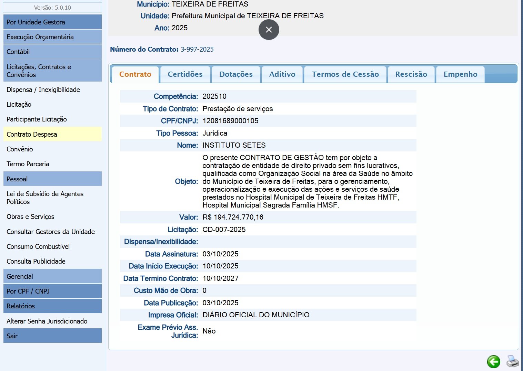Expand the Gerencial section
This screenshot has width=523, height=371.
[x=52, y=276]
